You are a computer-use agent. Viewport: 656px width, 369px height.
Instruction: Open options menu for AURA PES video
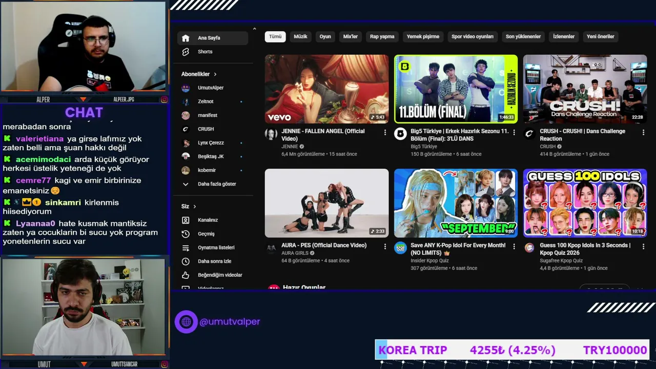385,247
